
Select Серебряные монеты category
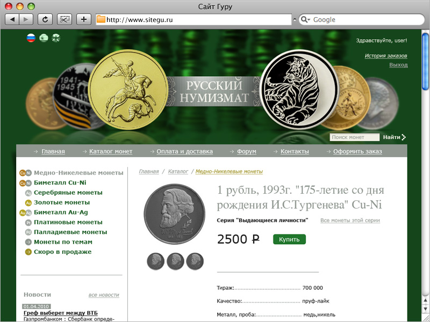pos(68,193)
